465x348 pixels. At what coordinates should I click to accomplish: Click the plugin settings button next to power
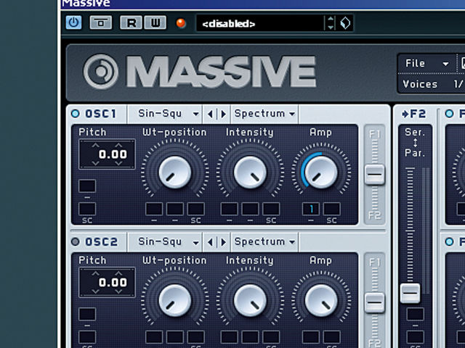101,22
